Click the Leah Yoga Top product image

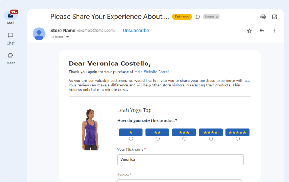click(90, 129)
